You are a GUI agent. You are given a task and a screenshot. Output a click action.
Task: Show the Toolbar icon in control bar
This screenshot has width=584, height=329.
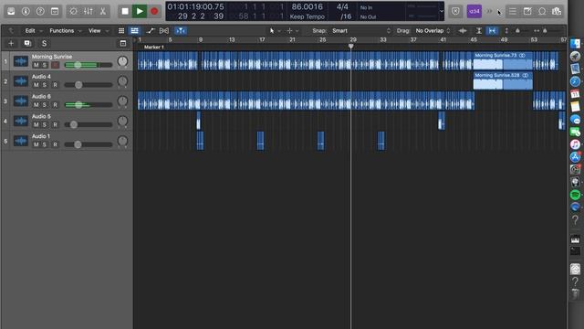55,11
